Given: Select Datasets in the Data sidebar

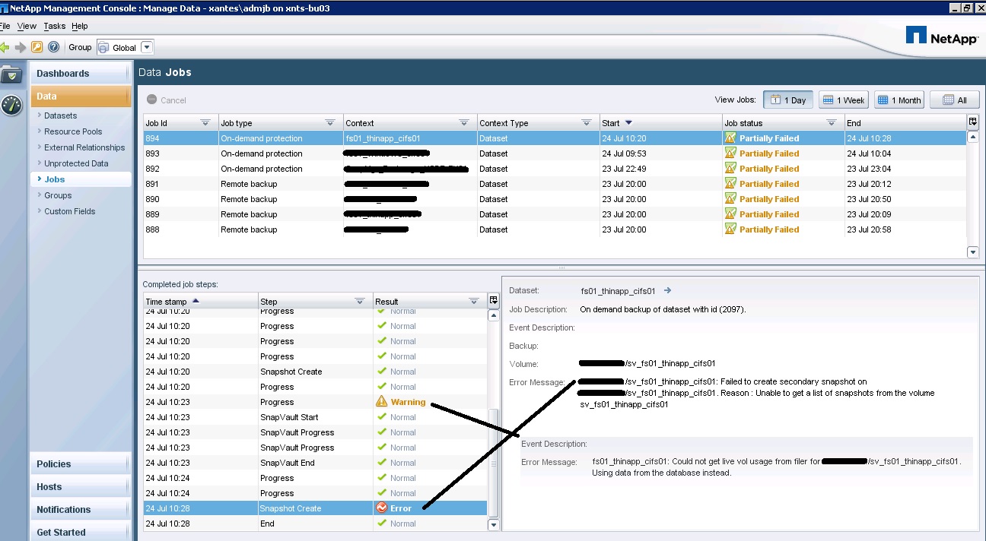Looking at the screenshot, I should (x=60, y=115).
